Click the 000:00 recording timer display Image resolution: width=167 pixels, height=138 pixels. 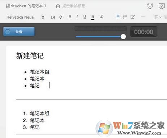click(x=144, y=32)
